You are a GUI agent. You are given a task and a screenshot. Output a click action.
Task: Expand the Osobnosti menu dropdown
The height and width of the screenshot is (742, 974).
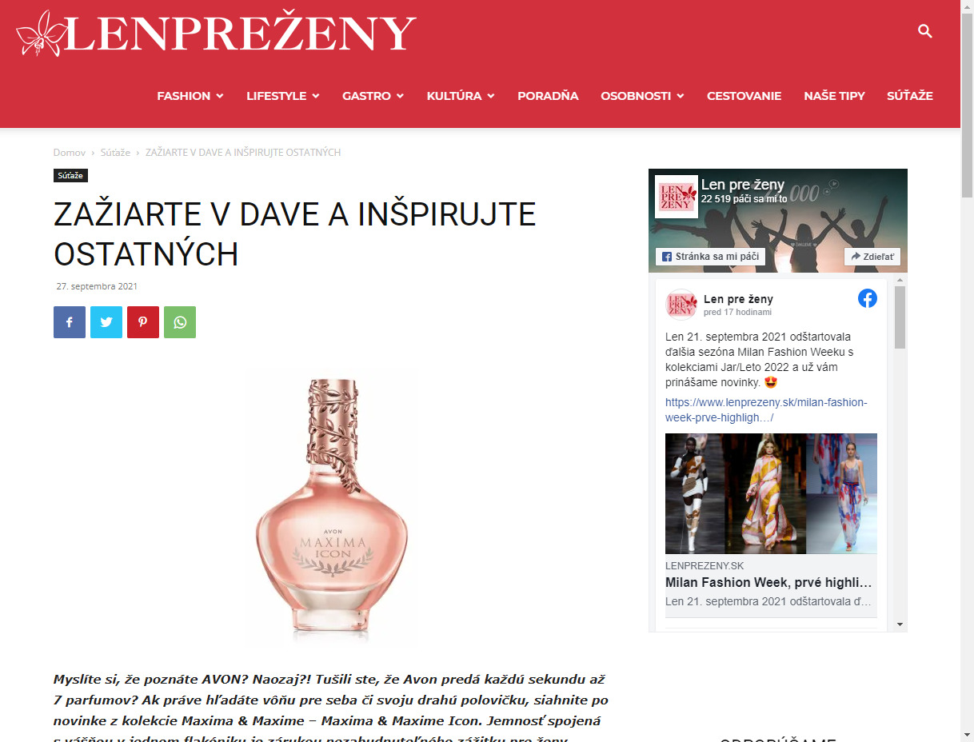642,96
